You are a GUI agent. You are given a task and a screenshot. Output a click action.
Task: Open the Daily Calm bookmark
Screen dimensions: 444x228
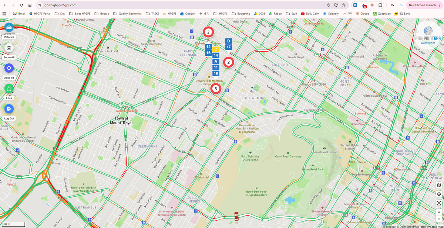pos(310,14)
